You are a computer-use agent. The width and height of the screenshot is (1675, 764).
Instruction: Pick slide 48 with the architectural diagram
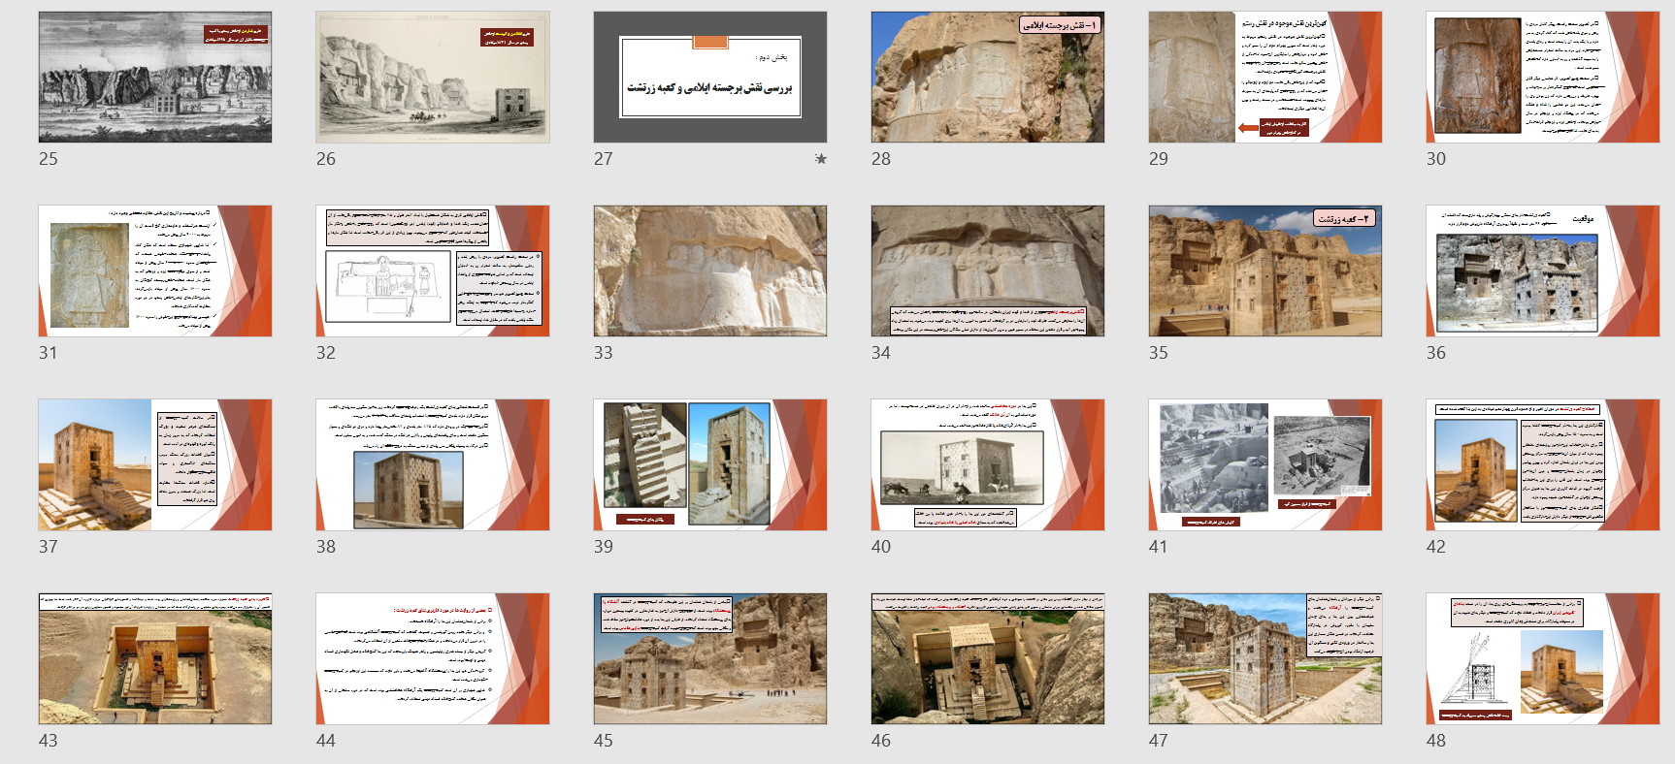[x=1543, y=659]
